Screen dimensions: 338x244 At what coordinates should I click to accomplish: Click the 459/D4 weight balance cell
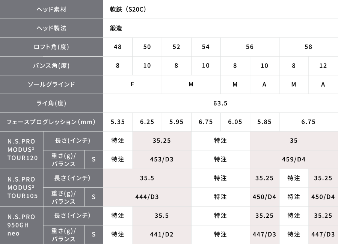point(294,159)
